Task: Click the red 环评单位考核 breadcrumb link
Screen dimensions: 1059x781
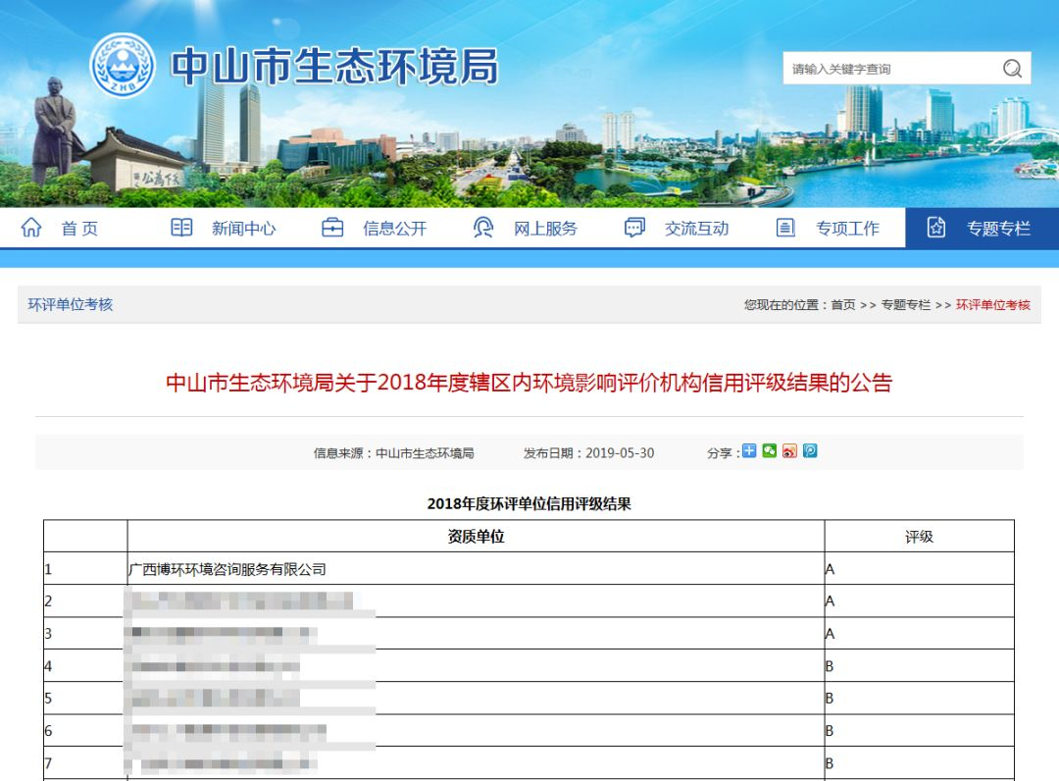Action: click(992, 305)
